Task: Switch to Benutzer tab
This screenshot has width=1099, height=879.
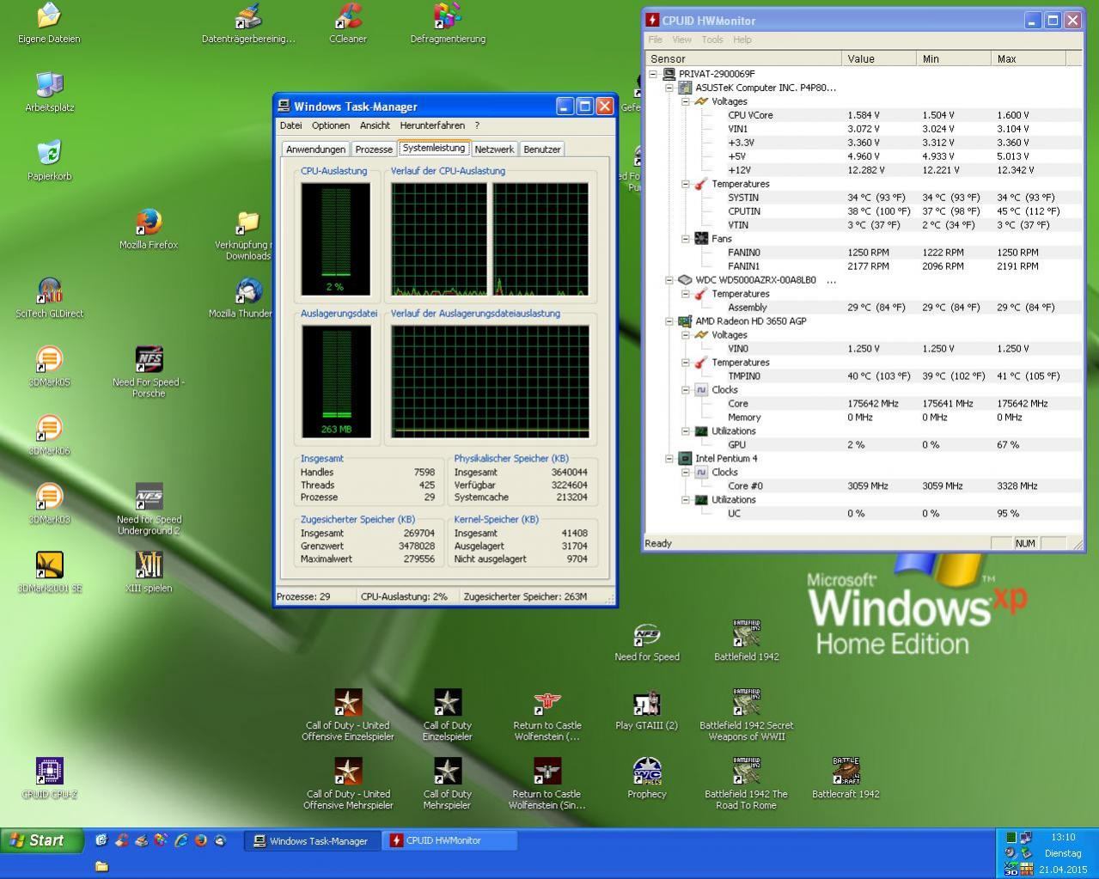Action: [x=542, y=150]
